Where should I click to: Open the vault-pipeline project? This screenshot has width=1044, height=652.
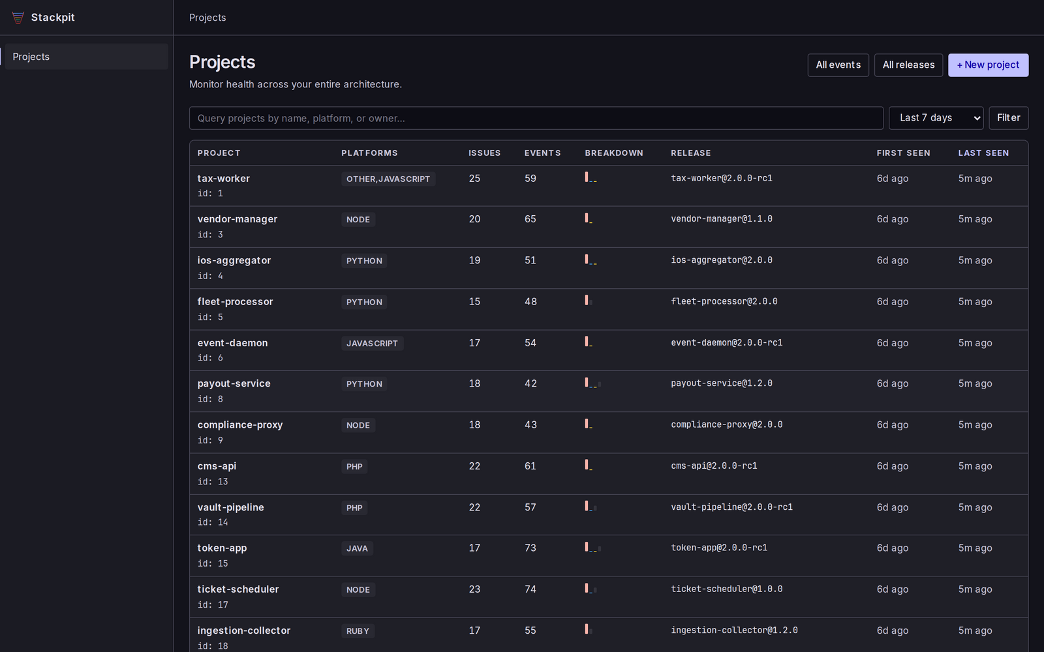pos(230,507)
